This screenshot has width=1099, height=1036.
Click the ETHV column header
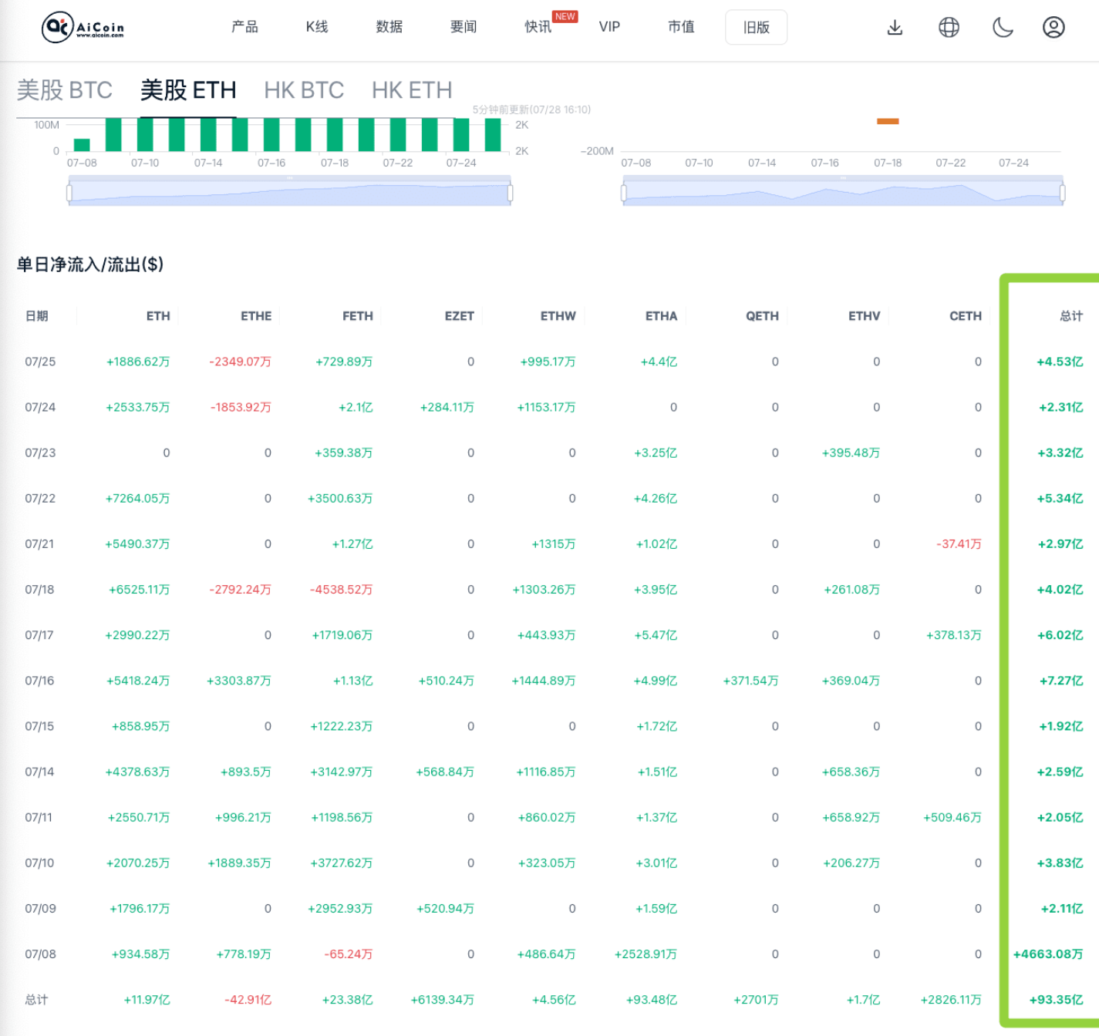pos(864,316)
